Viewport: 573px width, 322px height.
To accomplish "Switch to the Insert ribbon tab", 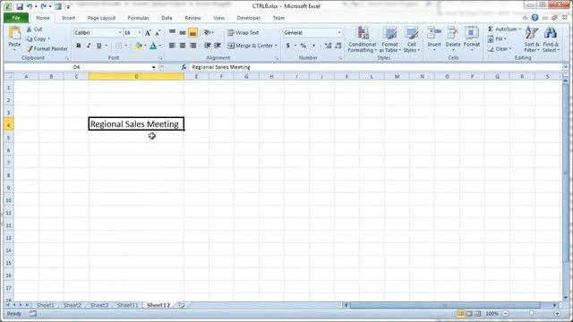I will (x=68, y=18).
